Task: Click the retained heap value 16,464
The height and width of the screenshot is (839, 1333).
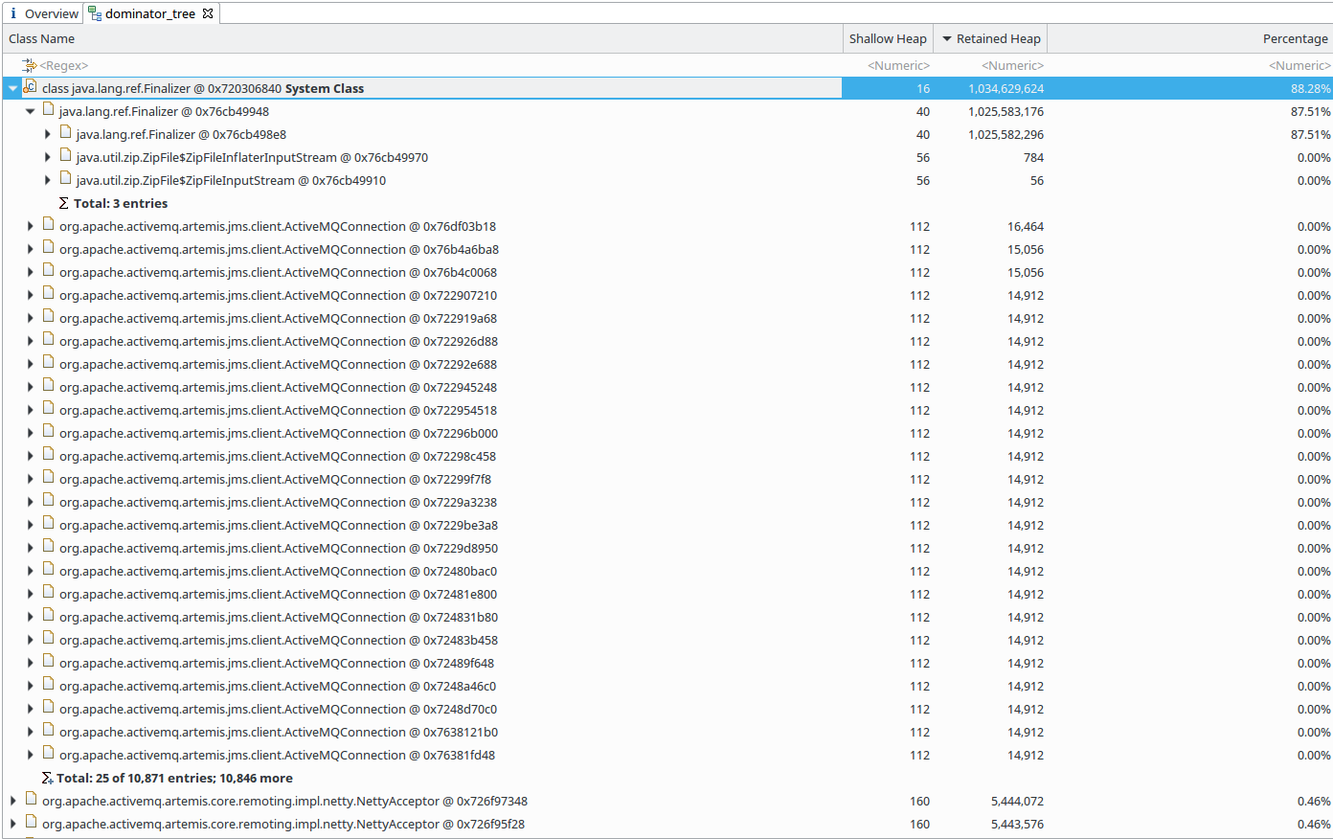Action: 1026,226
